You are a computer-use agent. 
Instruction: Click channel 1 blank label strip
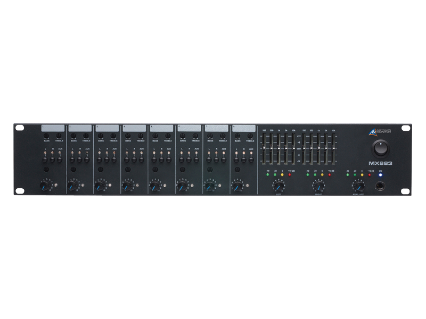pos(52,128)
